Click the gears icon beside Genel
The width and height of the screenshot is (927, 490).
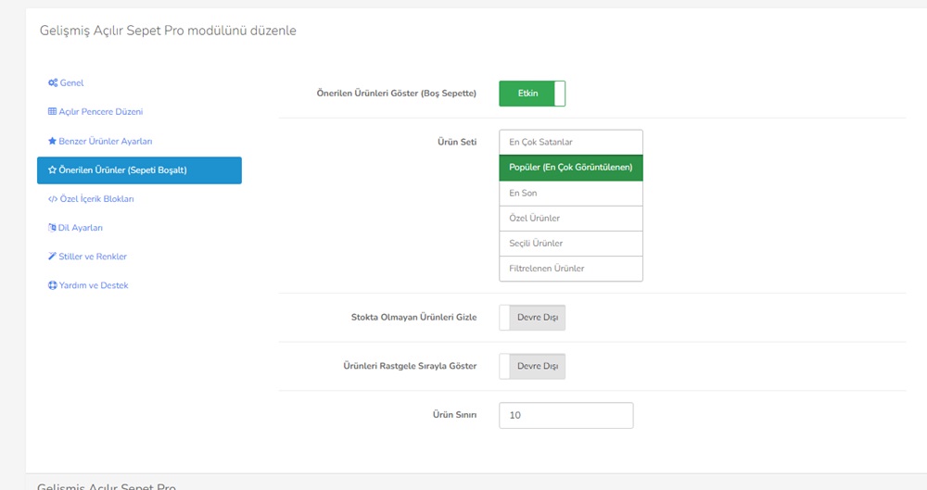(53, 82)
